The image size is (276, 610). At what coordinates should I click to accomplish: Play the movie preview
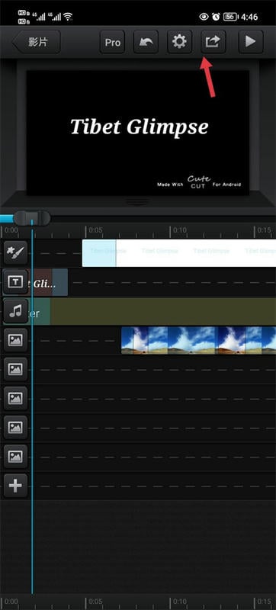(251, 42)
